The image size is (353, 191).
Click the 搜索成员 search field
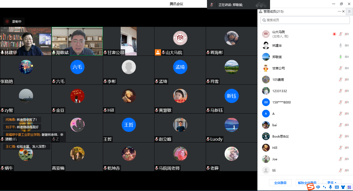pos(305,20)
